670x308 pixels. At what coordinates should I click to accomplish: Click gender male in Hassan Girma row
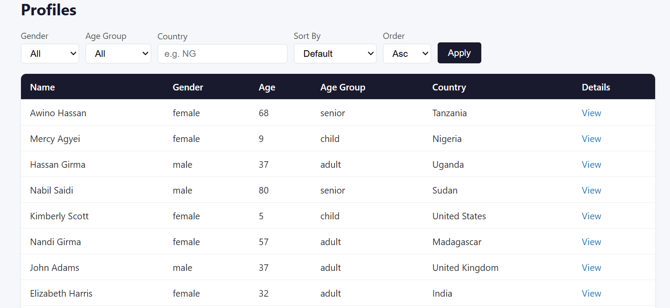pos(183,165)
